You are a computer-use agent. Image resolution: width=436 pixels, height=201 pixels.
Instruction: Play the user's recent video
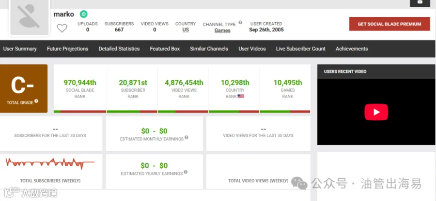click(376, 112)
